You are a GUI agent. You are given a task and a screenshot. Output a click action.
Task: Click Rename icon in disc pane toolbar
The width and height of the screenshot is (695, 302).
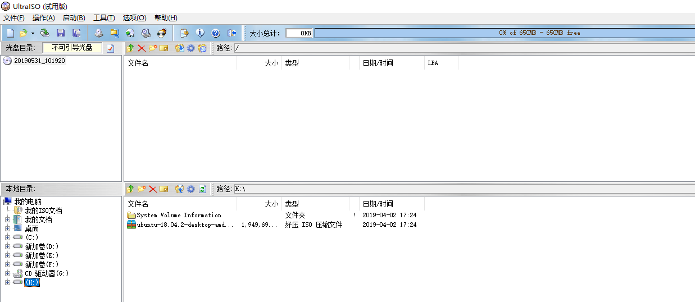[x=164, y=48]
